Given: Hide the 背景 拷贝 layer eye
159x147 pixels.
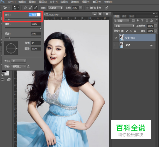Looking at the screenshot, I should coord(116,38).
